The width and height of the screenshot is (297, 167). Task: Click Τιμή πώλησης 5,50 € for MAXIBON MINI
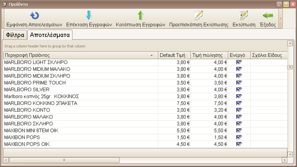[x=209, y=131]
